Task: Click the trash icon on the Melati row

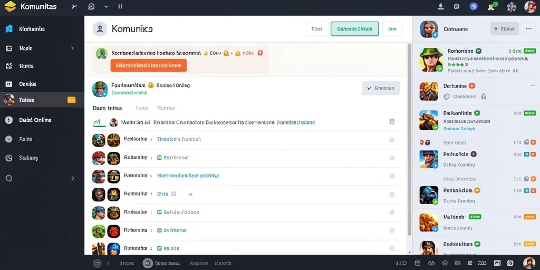Action: click(x=392, y=122)
